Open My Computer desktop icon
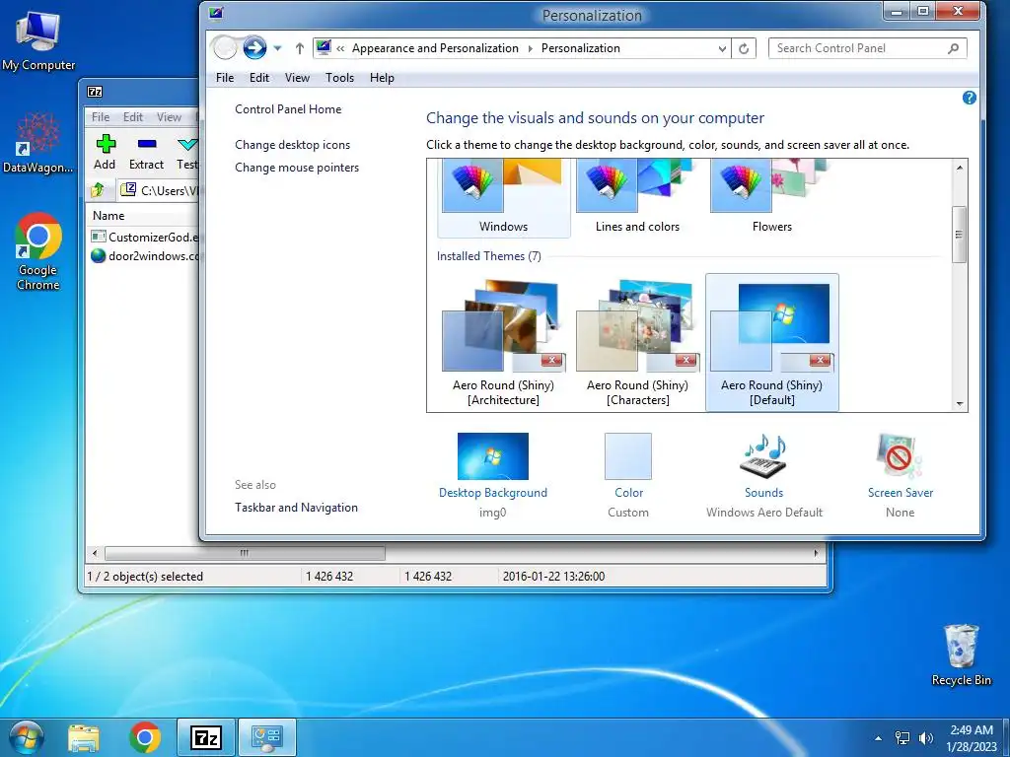 (x=38, y=40)
